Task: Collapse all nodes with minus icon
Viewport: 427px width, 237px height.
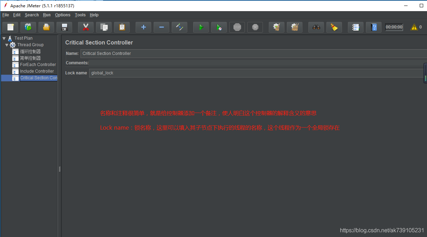Action: (162, 27)
